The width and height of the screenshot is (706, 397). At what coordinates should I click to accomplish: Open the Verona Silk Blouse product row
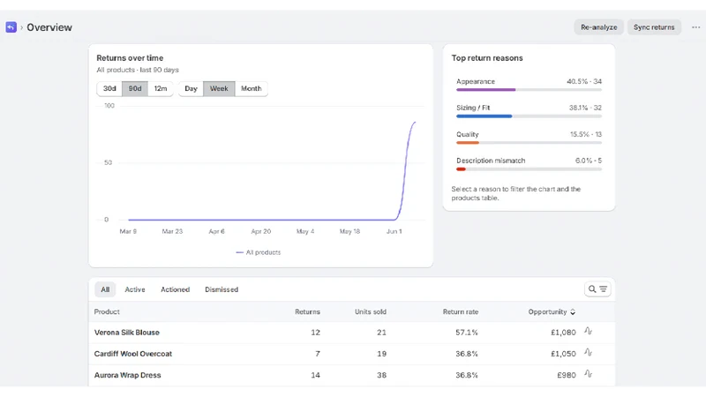tap(351, 333)
